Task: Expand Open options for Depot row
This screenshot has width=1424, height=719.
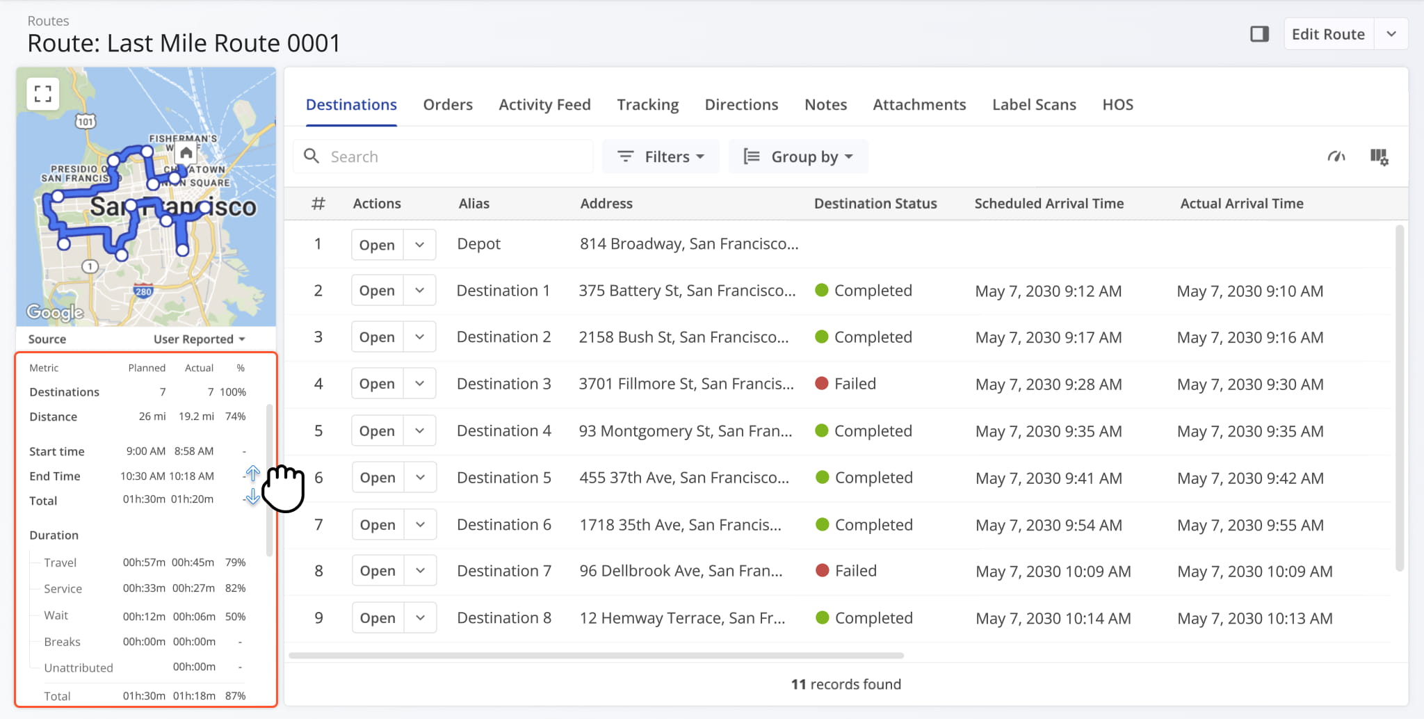Action: point(419,245)
